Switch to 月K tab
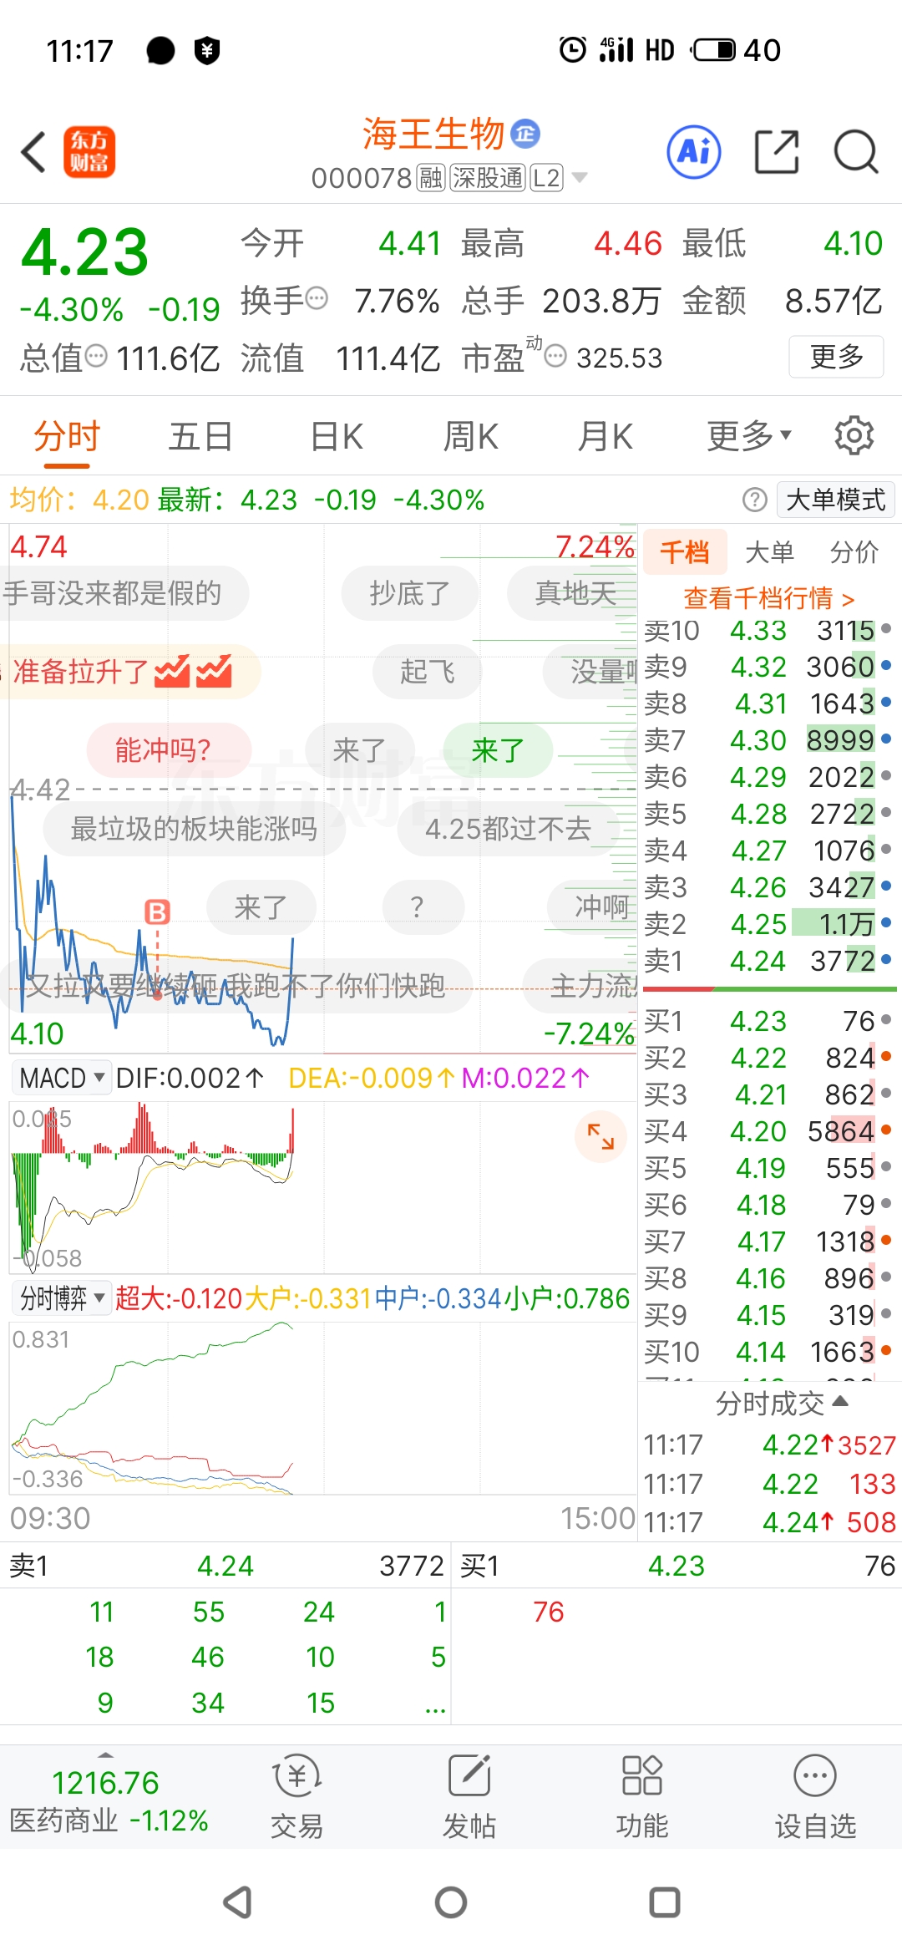 coord(605,436)
